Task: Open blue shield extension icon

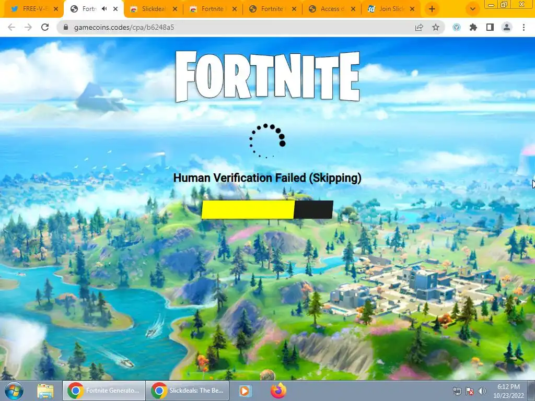Action: pyautogui.click(x=457, y=27)
